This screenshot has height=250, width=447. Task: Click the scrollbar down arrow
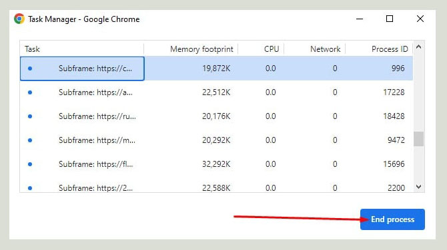418,187
